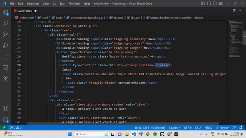Screen dimensions: 246x138
Task: Open Go to Line via Ln 28, Col 81
Action: (150, 128)
